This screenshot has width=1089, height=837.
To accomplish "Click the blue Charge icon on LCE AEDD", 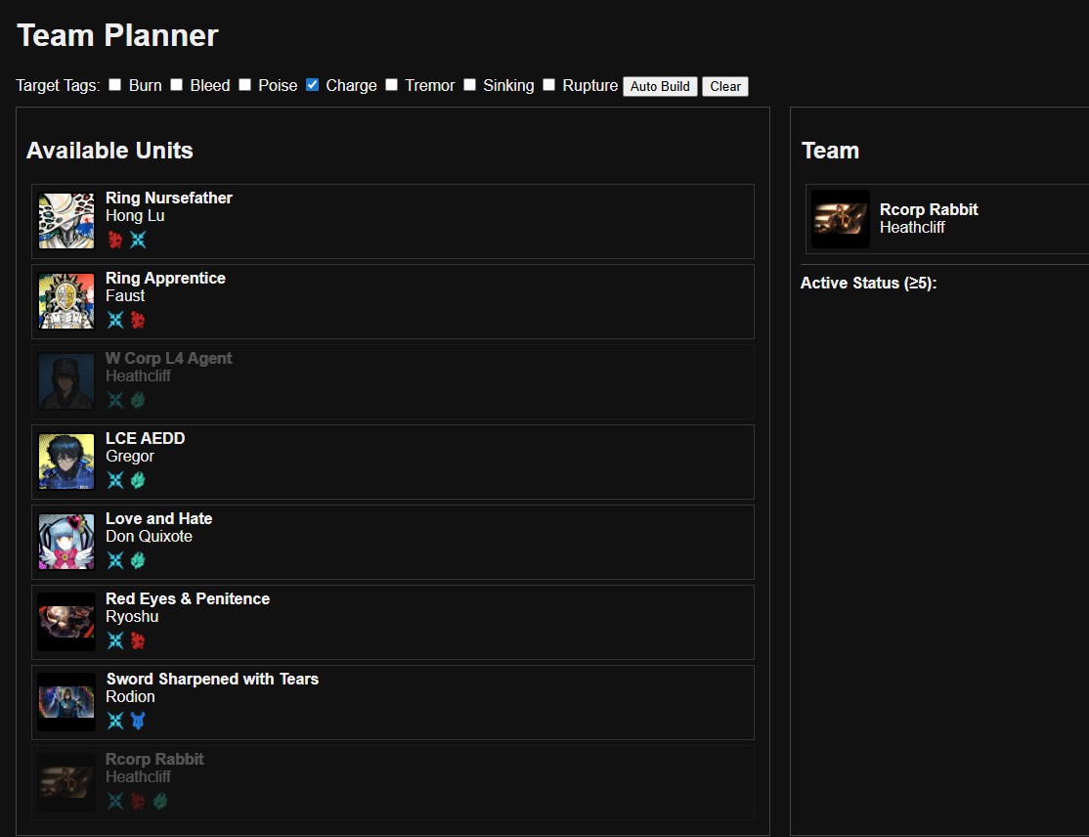I will [x=115, y=480].
